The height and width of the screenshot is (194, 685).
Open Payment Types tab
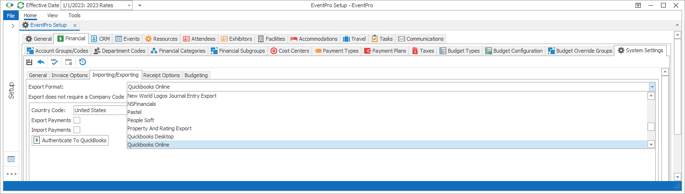[337, 51]
